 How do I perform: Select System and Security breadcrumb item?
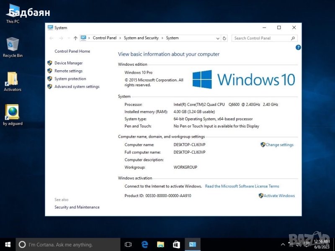tap(141, 38)
